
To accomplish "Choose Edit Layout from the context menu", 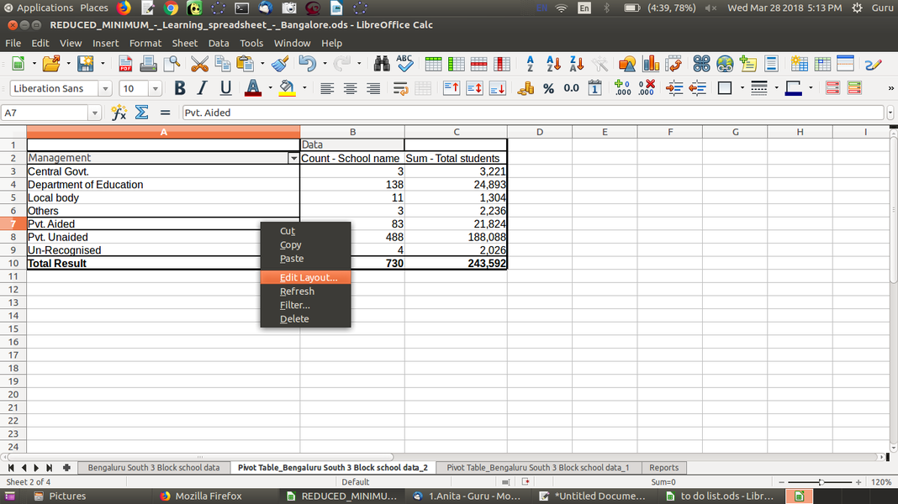I will click(308, 277).
